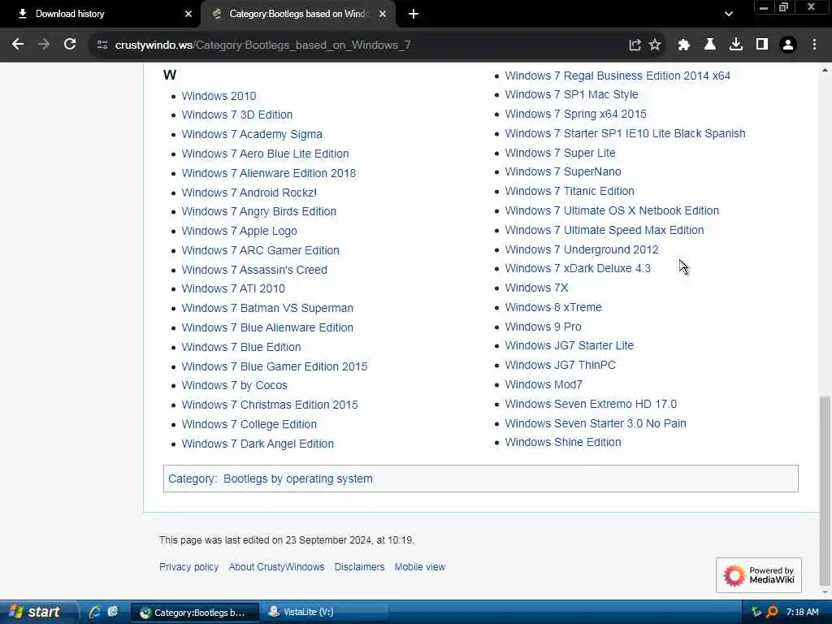Open Windows Seven Extremo HD 17.0
The width and height of the screenshot is (832, 624).
tap(591, 405)
